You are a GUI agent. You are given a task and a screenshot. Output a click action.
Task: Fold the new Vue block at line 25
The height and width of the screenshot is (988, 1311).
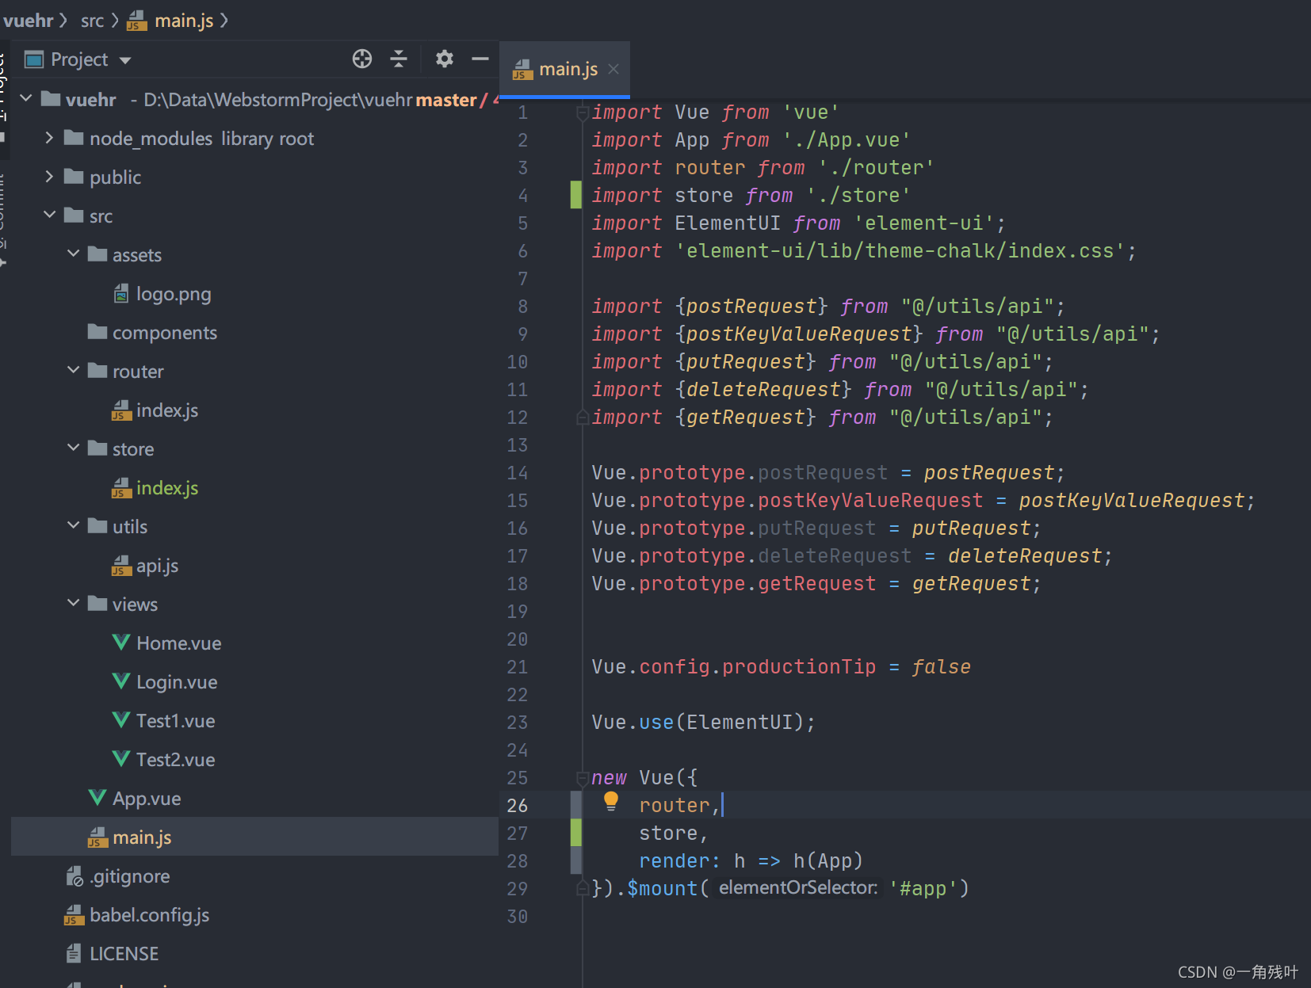click(x=583, y=778)
